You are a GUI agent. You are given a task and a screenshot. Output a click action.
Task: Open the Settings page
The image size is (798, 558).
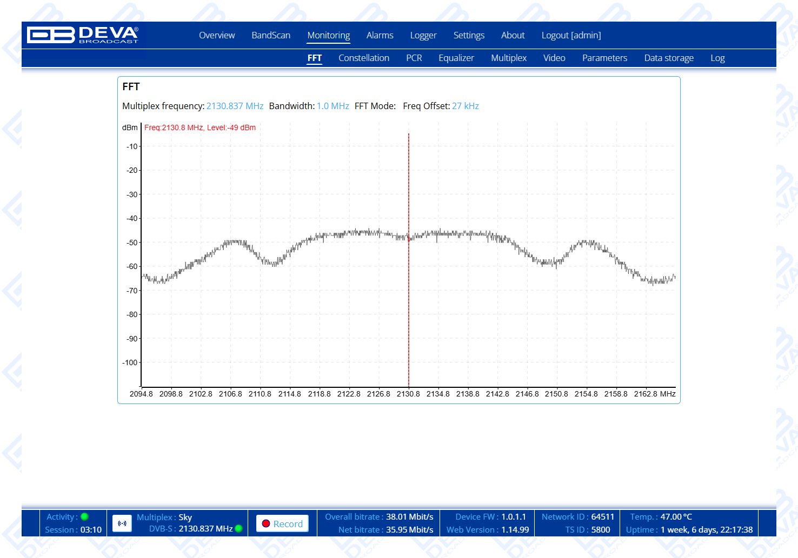pyautogui.click(x=469, y=36)
